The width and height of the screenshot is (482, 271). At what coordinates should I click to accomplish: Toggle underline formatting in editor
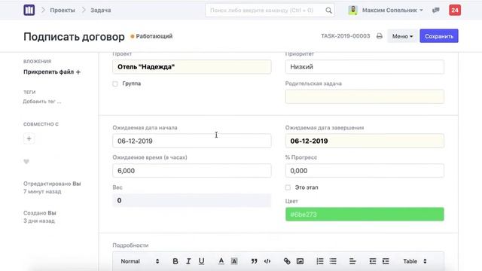[x=201, y=261]
